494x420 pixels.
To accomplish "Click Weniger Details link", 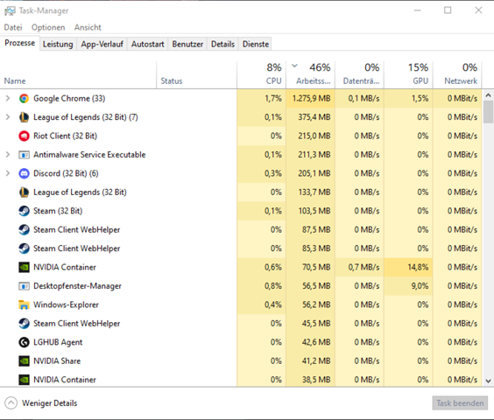I will [x=49, y=403].
